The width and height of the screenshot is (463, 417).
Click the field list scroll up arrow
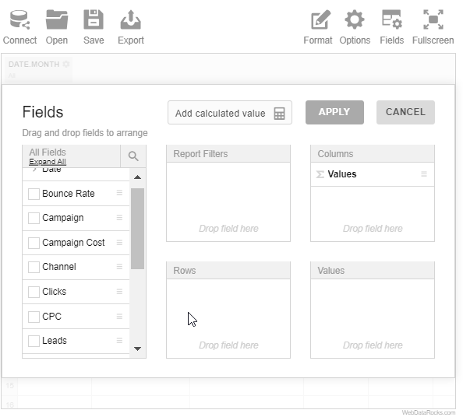point(137,177)
